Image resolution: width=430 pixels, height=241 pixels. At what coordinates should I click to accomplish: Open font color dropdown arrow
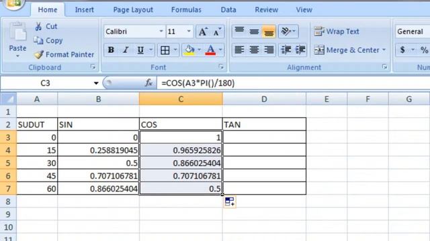220,50
